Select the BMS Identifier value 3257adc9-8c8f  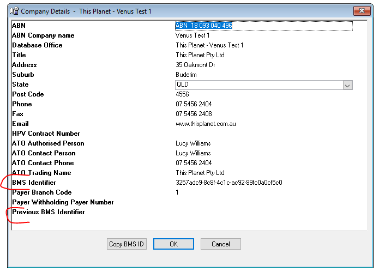(x=229, y=183)
